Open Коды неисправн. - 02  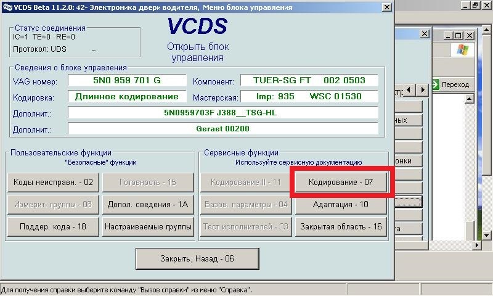pyautogui.click(x=53, y=182)
